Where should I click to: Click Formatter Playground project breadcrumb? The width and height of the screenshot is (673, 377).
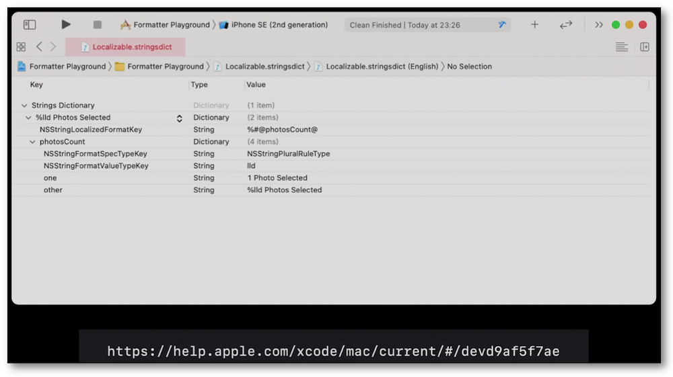61,67
